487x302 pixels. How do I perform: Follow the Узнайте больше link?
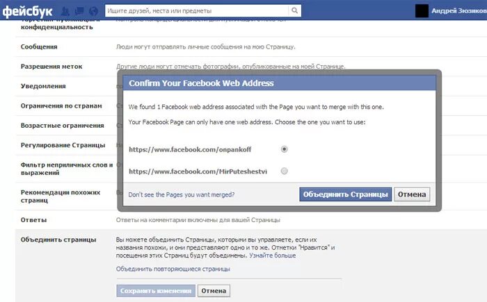click(x=273, y=255)
